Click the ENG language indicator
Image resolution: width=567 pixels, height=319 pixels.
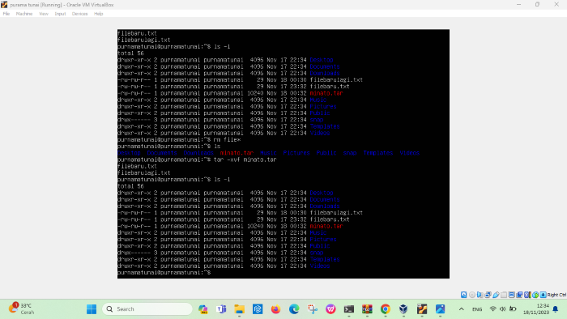(x=477, y=309)
